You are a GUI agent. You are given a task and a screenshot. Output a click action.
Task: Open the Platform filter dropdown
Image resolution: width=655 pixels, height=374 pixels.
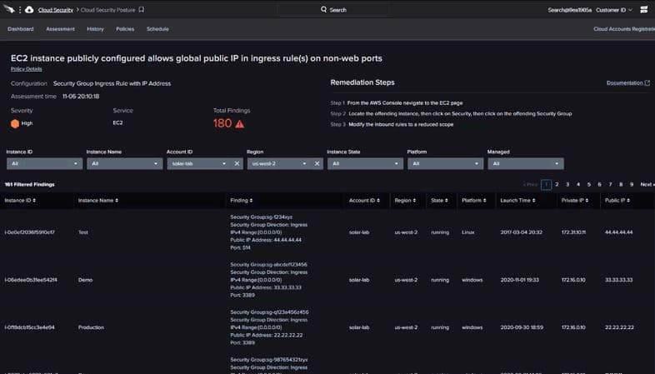point(445,163)
